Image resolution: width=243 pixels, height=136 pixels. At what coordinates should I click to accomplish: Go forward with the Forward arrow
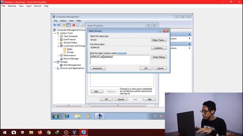58,25
